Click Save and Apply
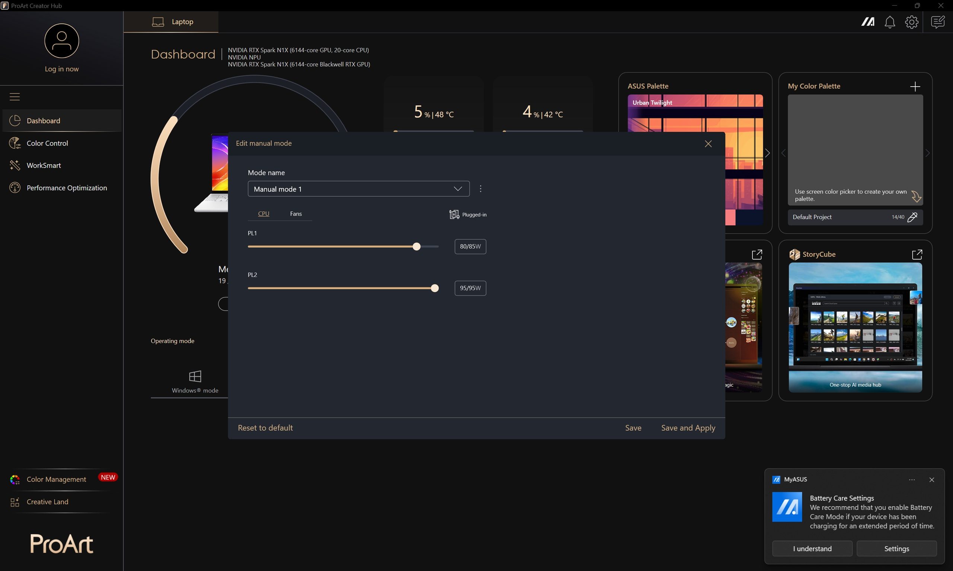 coord(688,428)
